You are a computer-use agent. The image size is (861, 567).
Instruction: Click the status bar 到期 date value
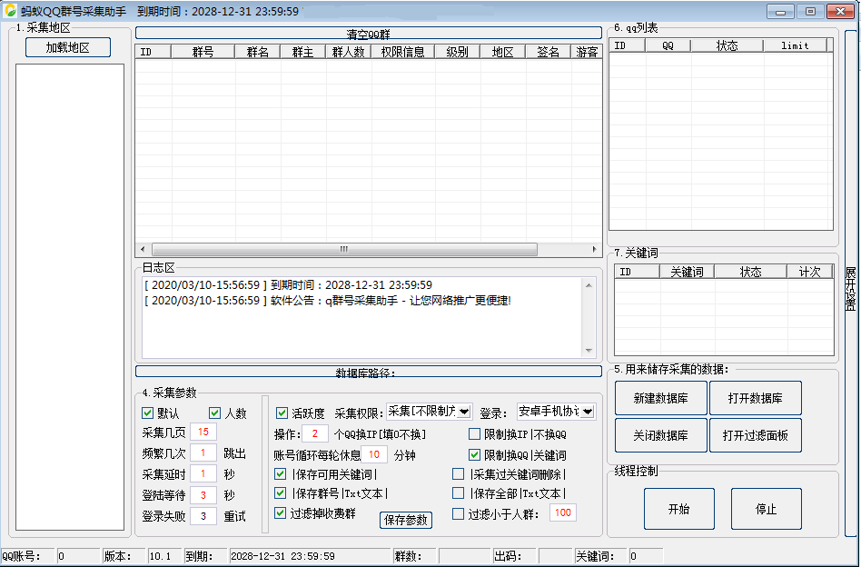(311, 556)
